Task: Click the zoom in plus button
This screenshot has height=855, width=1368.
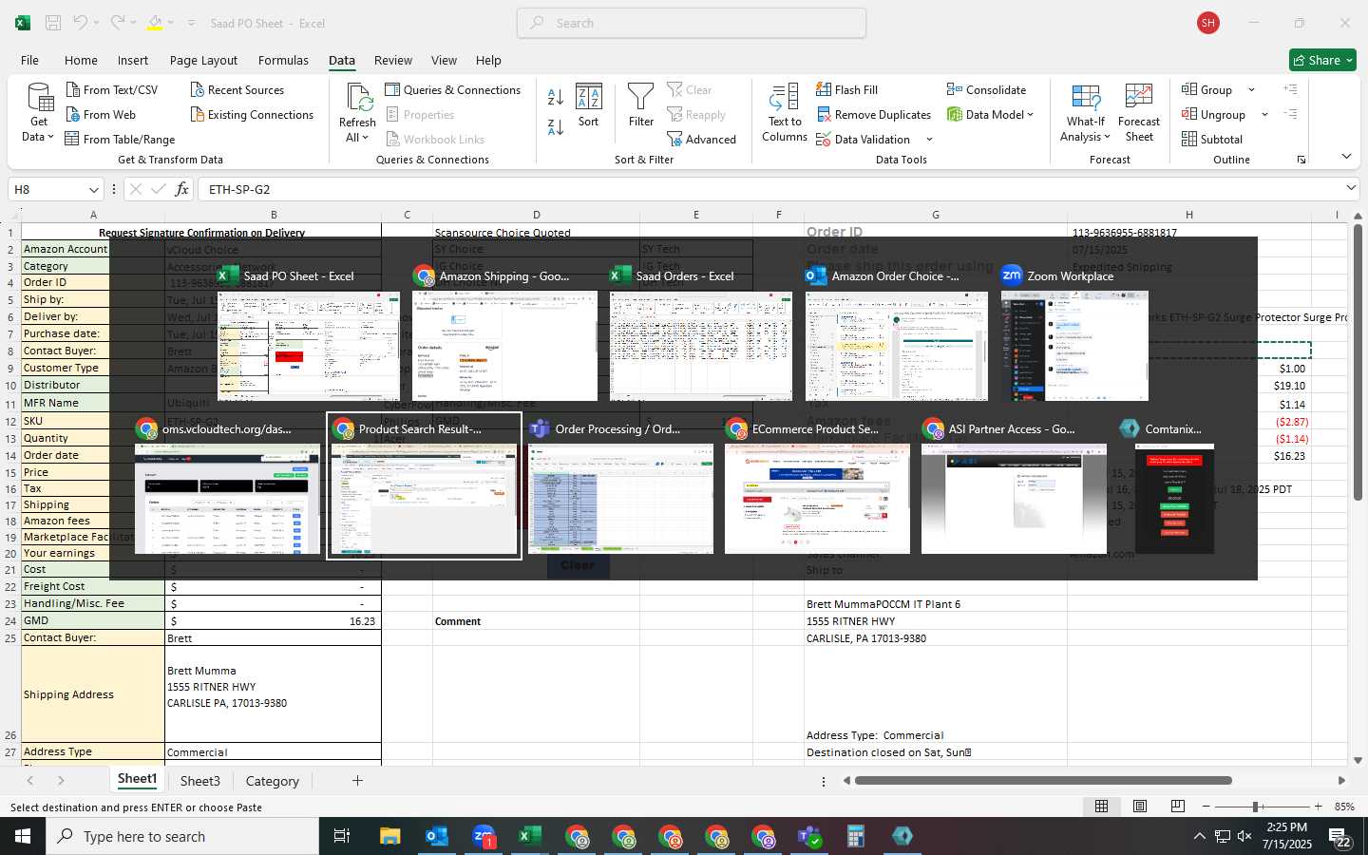Action: (x=1318, y=807)
